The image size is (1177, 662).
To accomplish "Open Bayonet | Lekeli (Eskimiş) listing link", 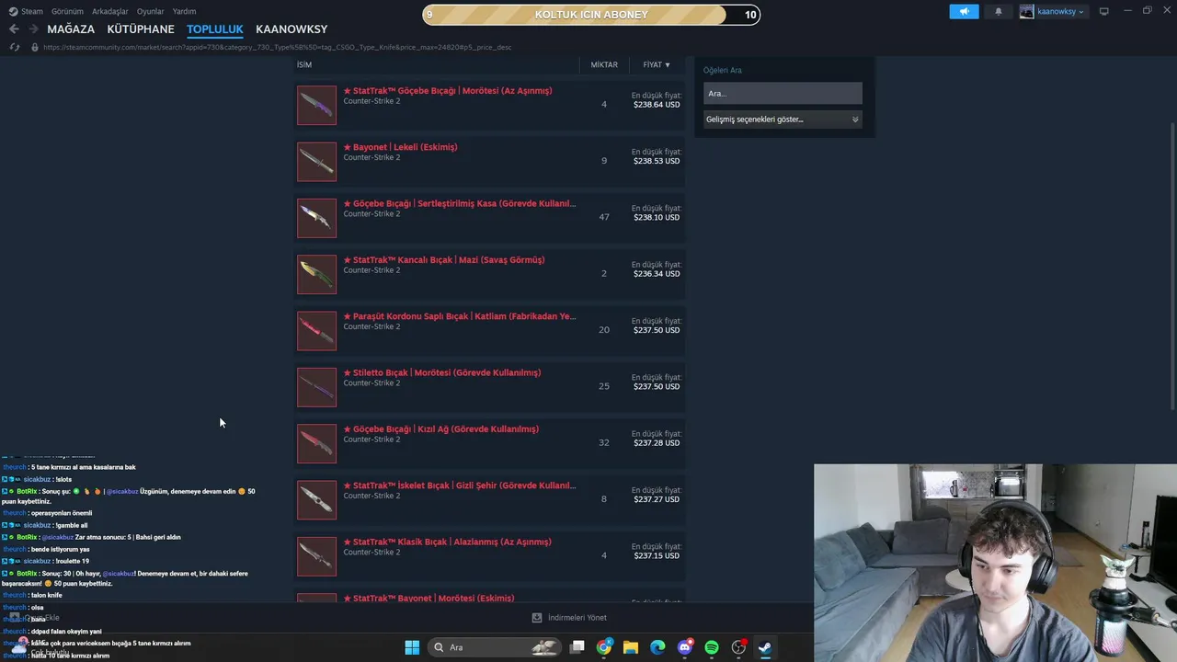I will coord(400,147).
